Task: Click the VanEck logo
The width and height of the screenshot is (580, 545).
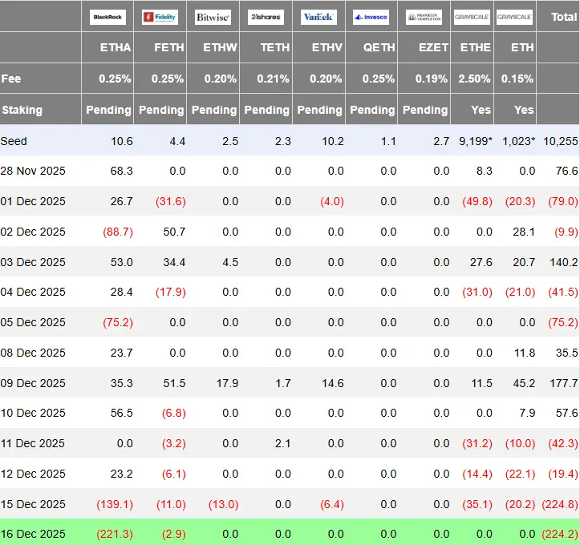Action: tap(318, 17)
